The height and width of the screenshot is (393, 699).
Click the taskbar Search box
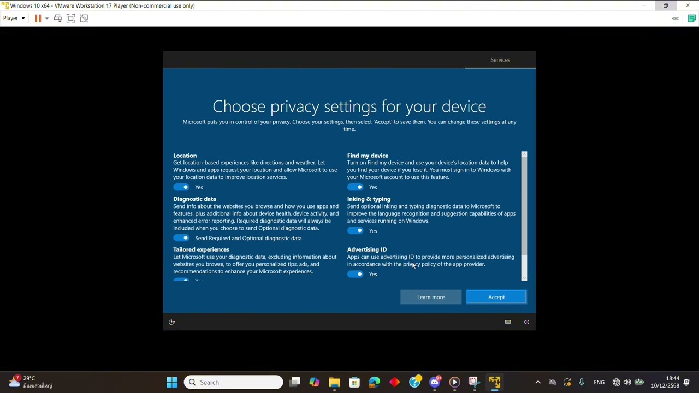point(234,382)
